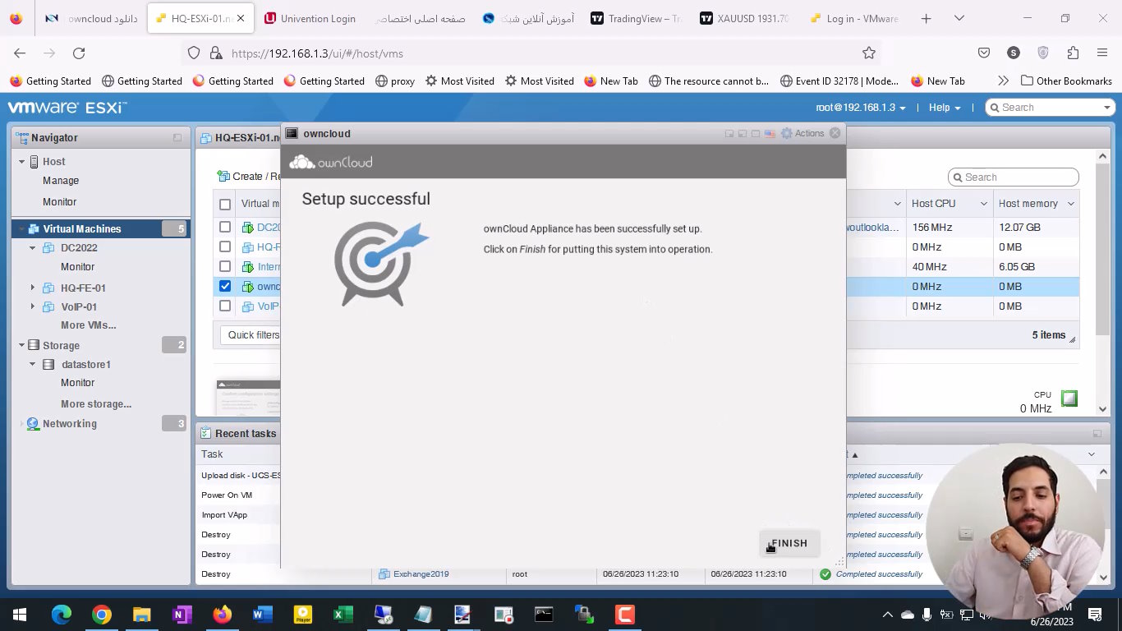This screenshot has height=631, width=1122.
Task: Reload the current page
Action: 79,53
